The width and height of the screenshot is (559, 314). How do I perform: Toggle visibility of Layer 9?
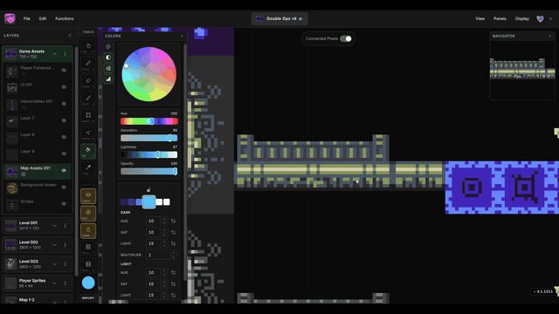64,154
